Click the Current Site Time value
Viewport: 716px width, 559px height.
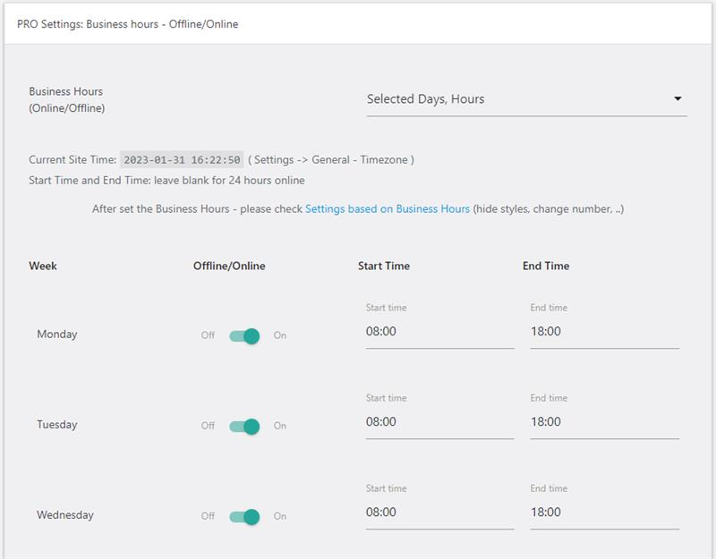click(182, 160)
